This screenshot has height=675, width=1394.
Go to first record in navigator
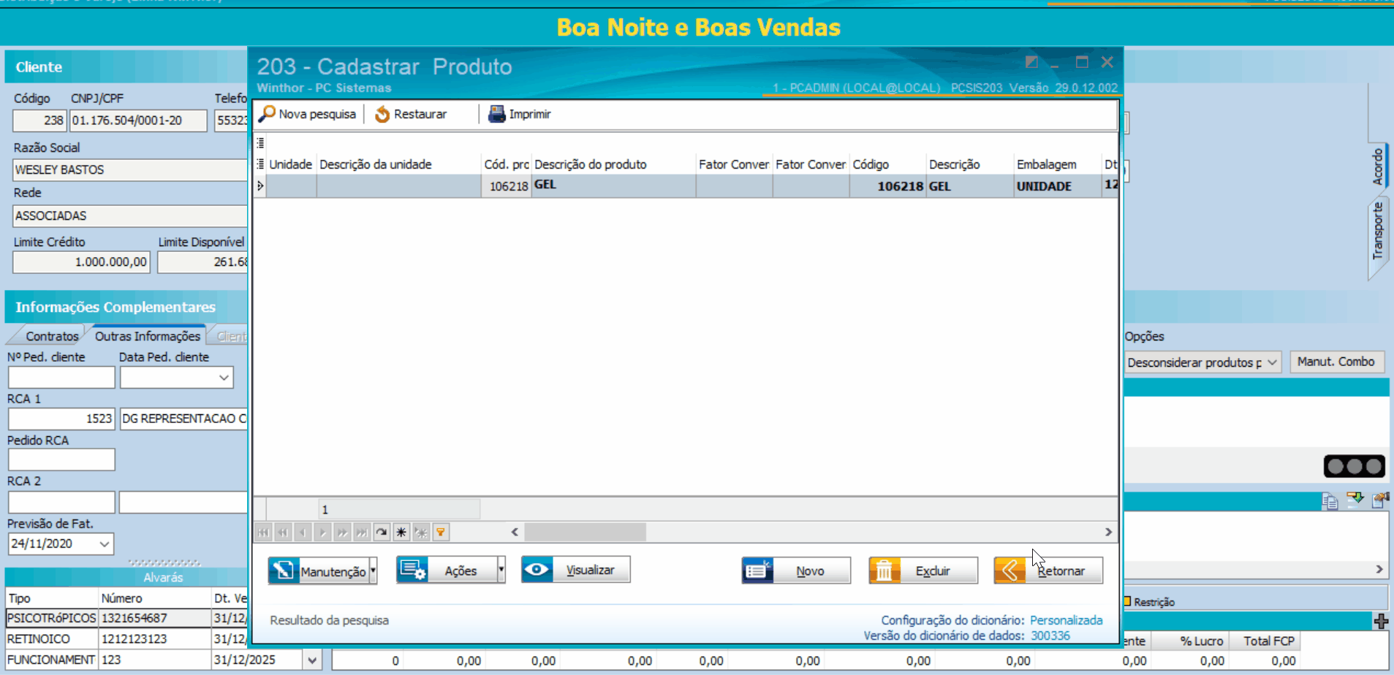click(263, 533)
